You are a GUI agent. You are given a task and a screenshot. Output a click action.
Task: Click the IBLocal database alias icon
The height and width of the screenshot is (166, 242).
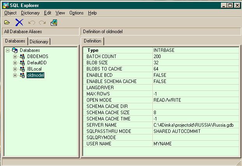coord(22,69)
